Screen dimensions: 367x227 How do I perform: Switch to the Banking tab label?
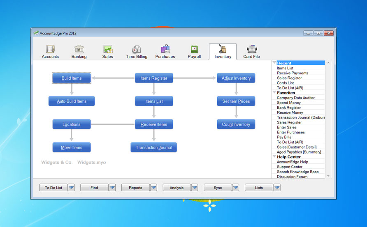[79, 57]
